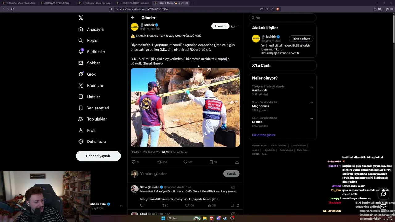Open Grok from the sidebar

[87, 74]
